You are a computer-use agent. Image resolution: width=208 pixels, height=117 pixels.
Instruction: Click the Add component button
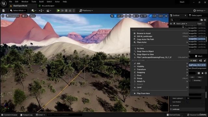(x=193, y=61)
